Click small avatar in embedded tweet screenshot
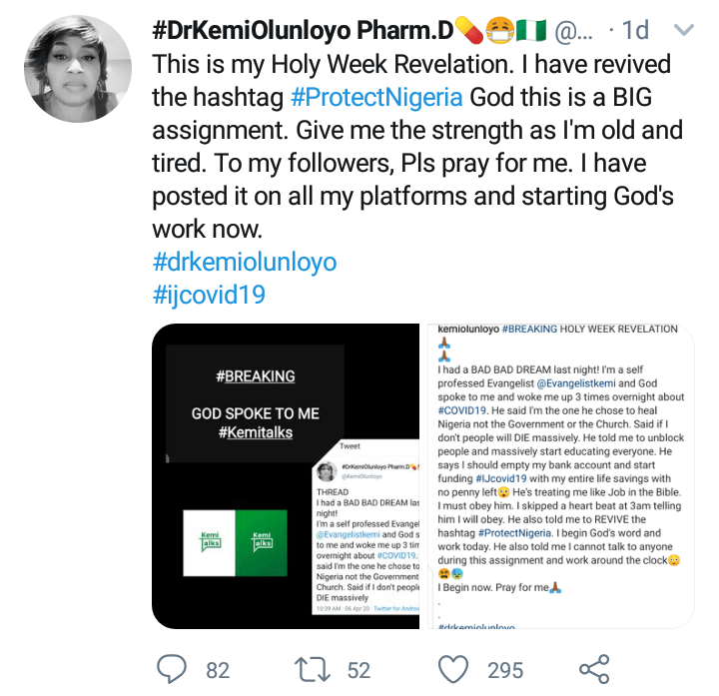The image size is (719, 696). point(327,471)
